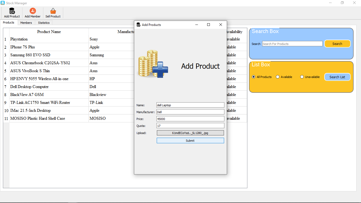Click the Upload file button with jpg name

(x=190, y=133)
